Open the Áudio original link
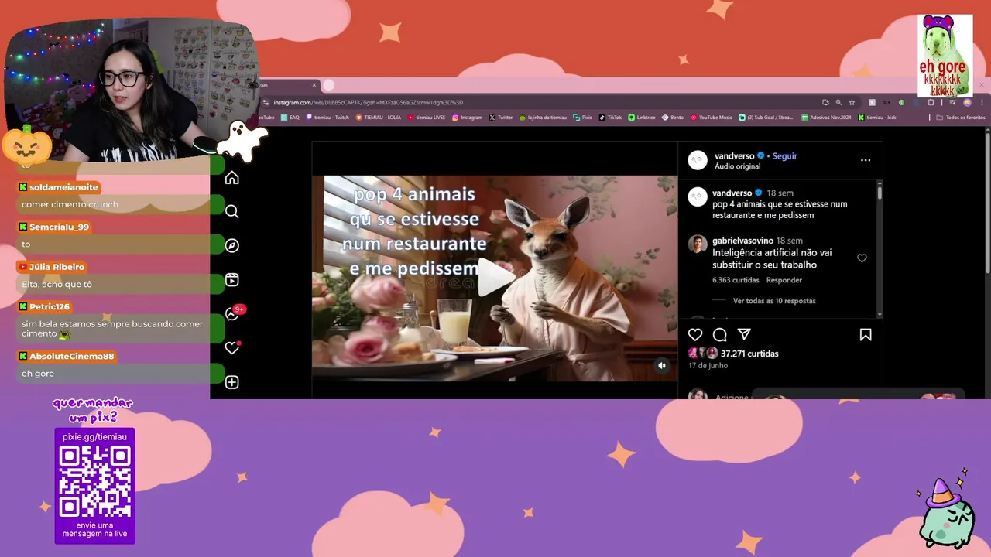 [x=737, y=166]
